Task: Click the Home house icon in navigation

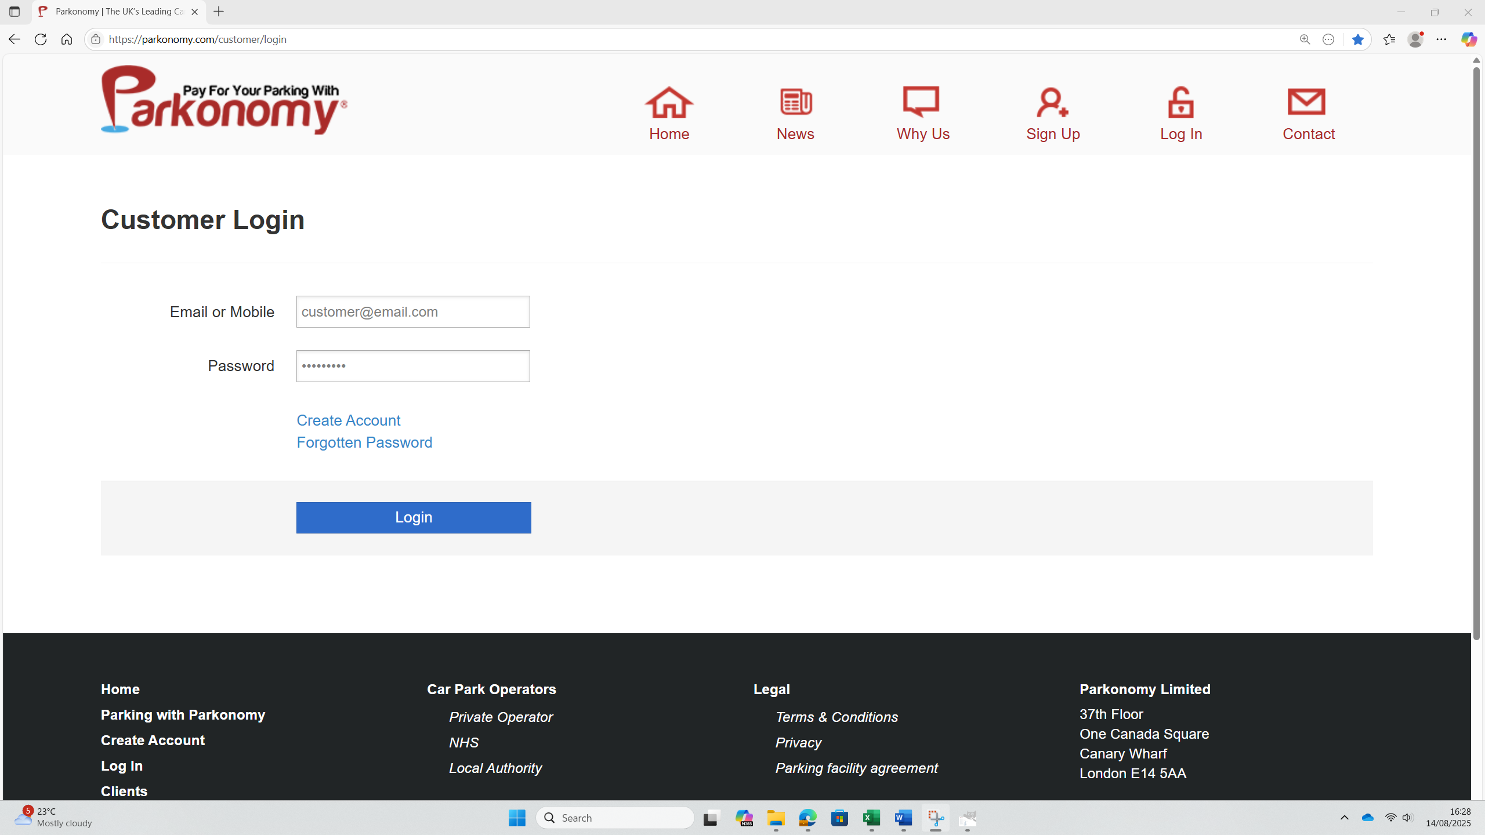Action: point(669,103)
